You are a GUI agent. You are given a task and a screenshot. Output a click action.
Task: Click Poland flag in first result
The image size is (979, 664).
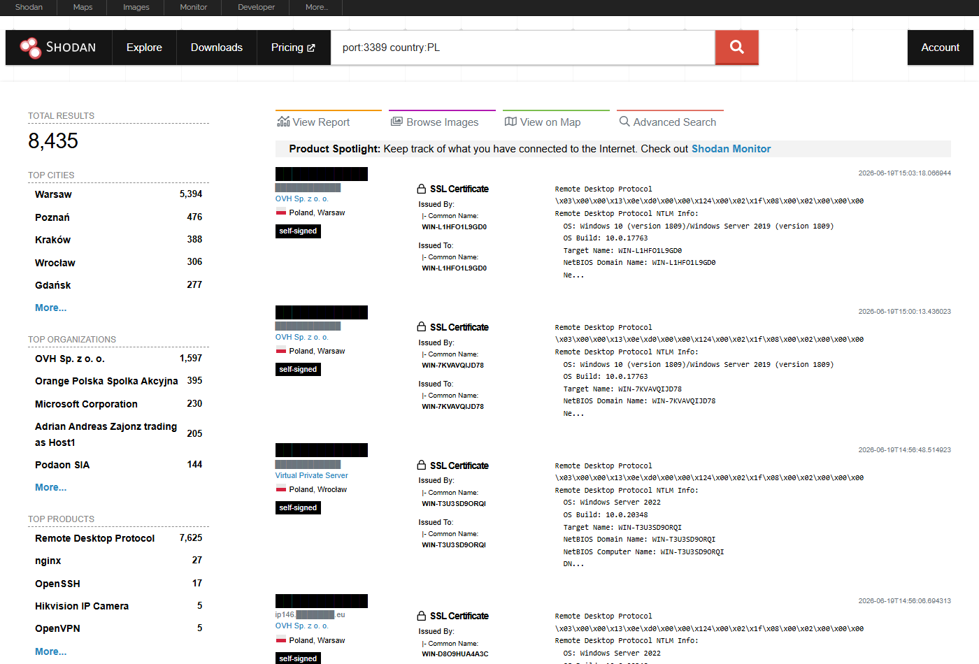(x=281, y=212)
